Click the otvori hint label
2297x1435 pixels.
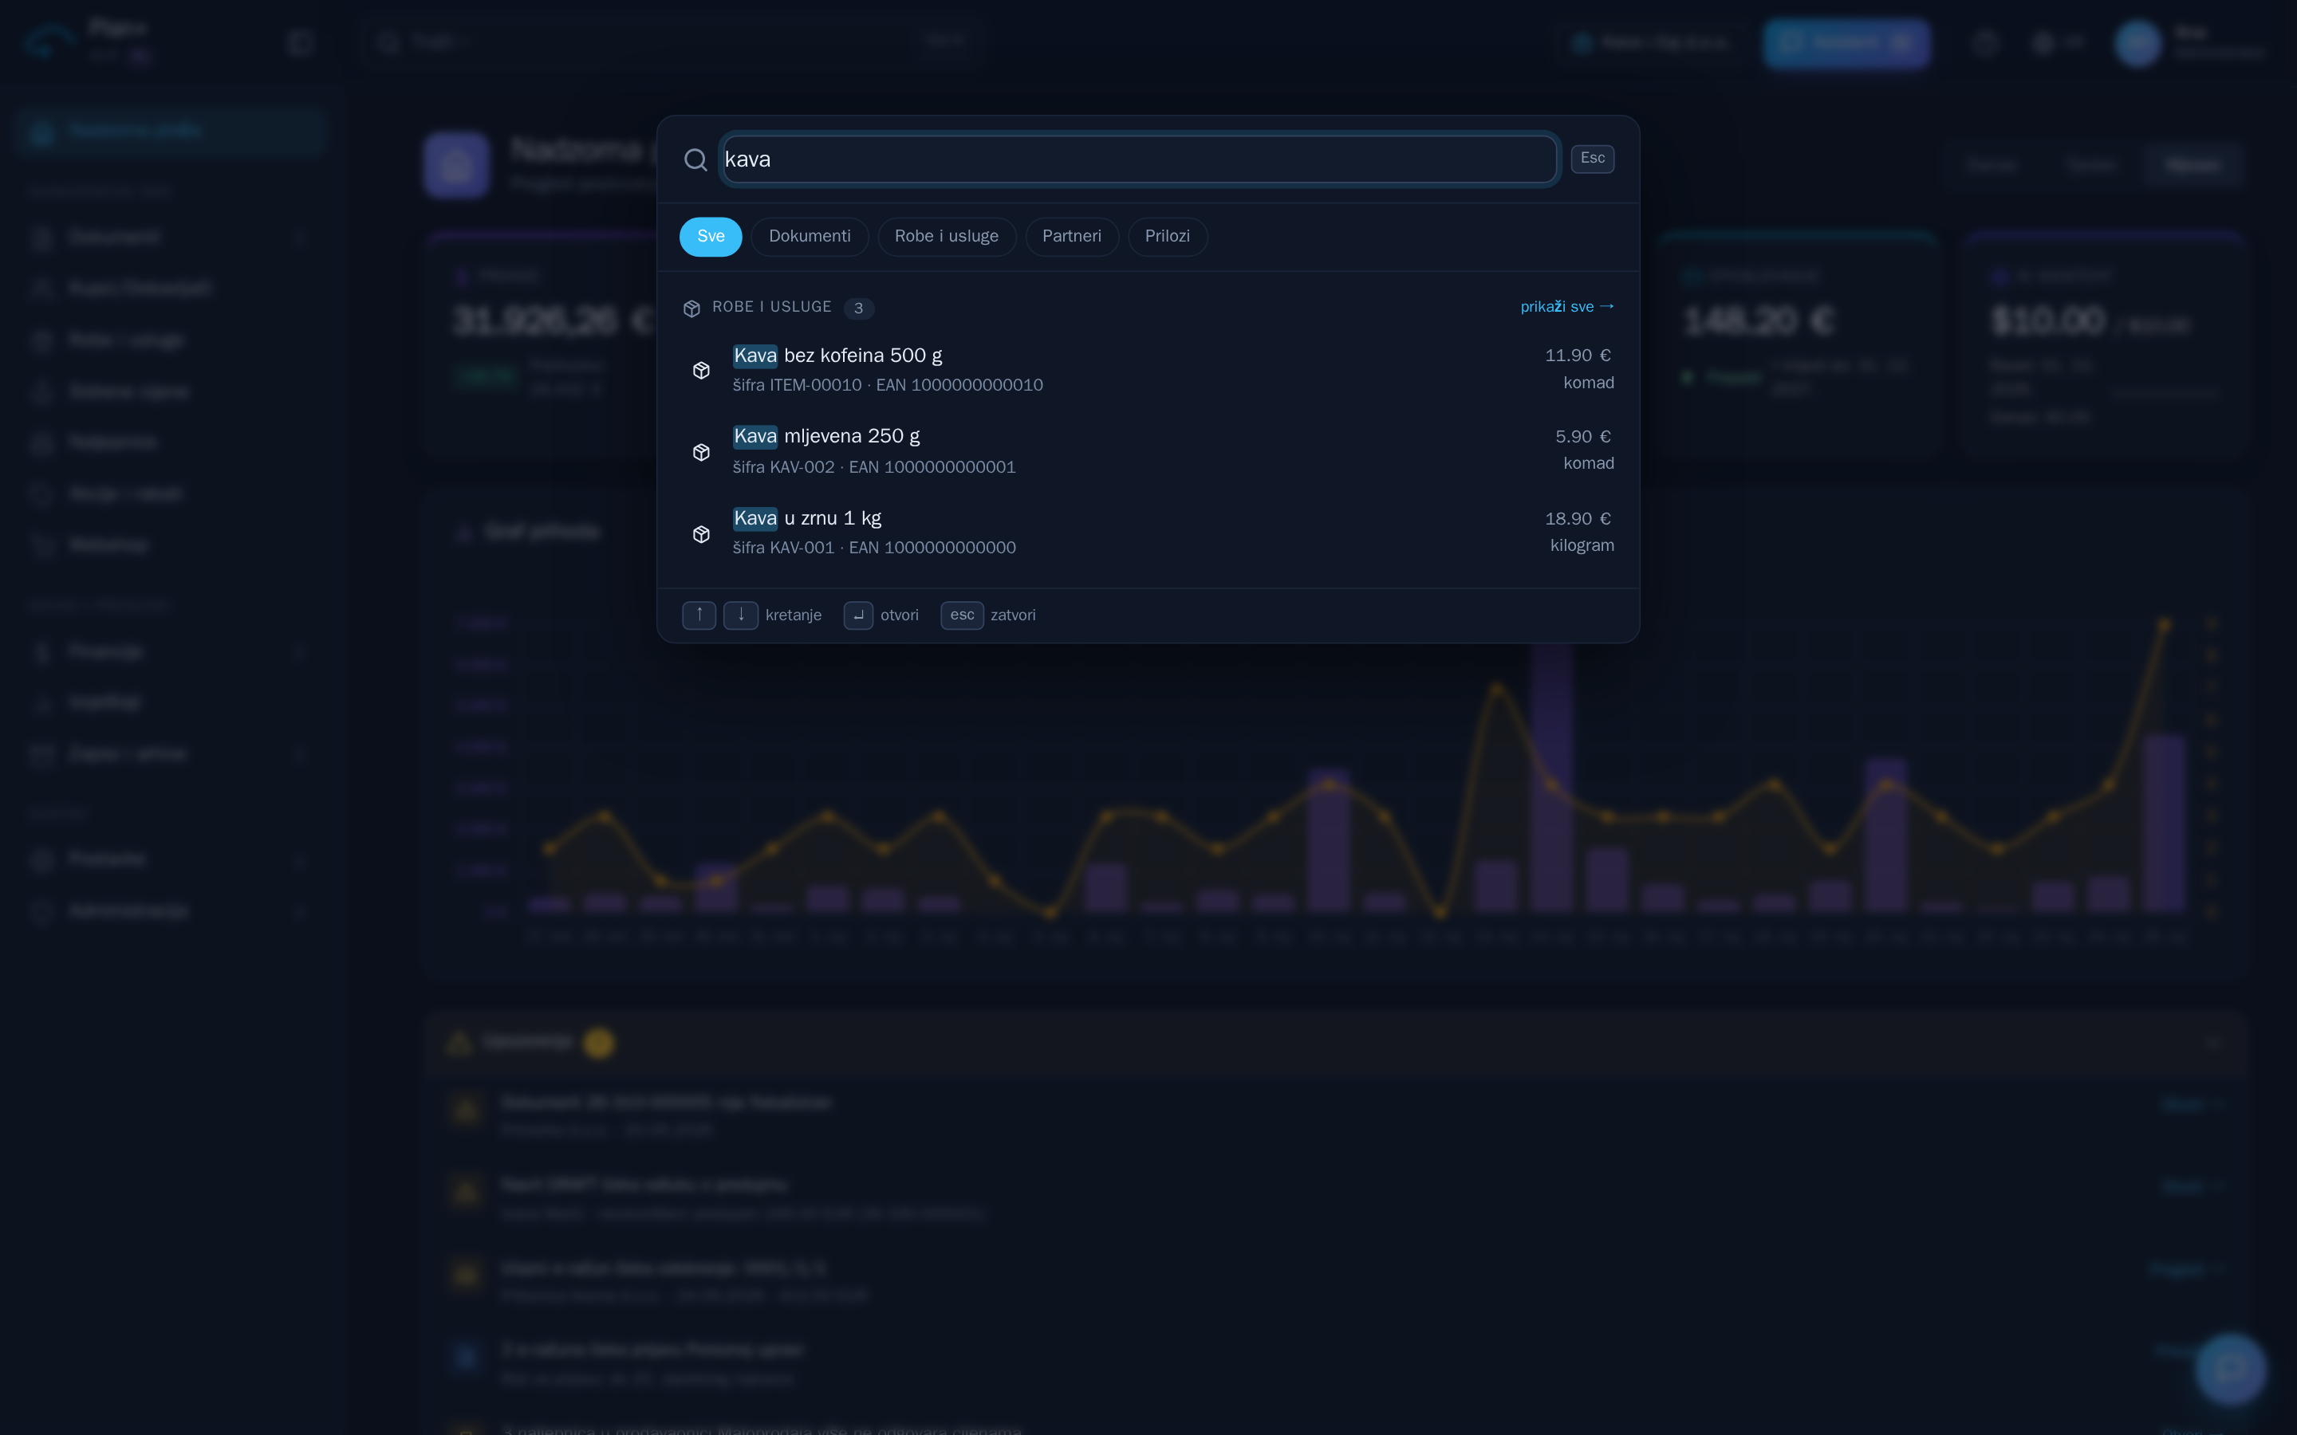pyautogui.click(x=900, y=615)
